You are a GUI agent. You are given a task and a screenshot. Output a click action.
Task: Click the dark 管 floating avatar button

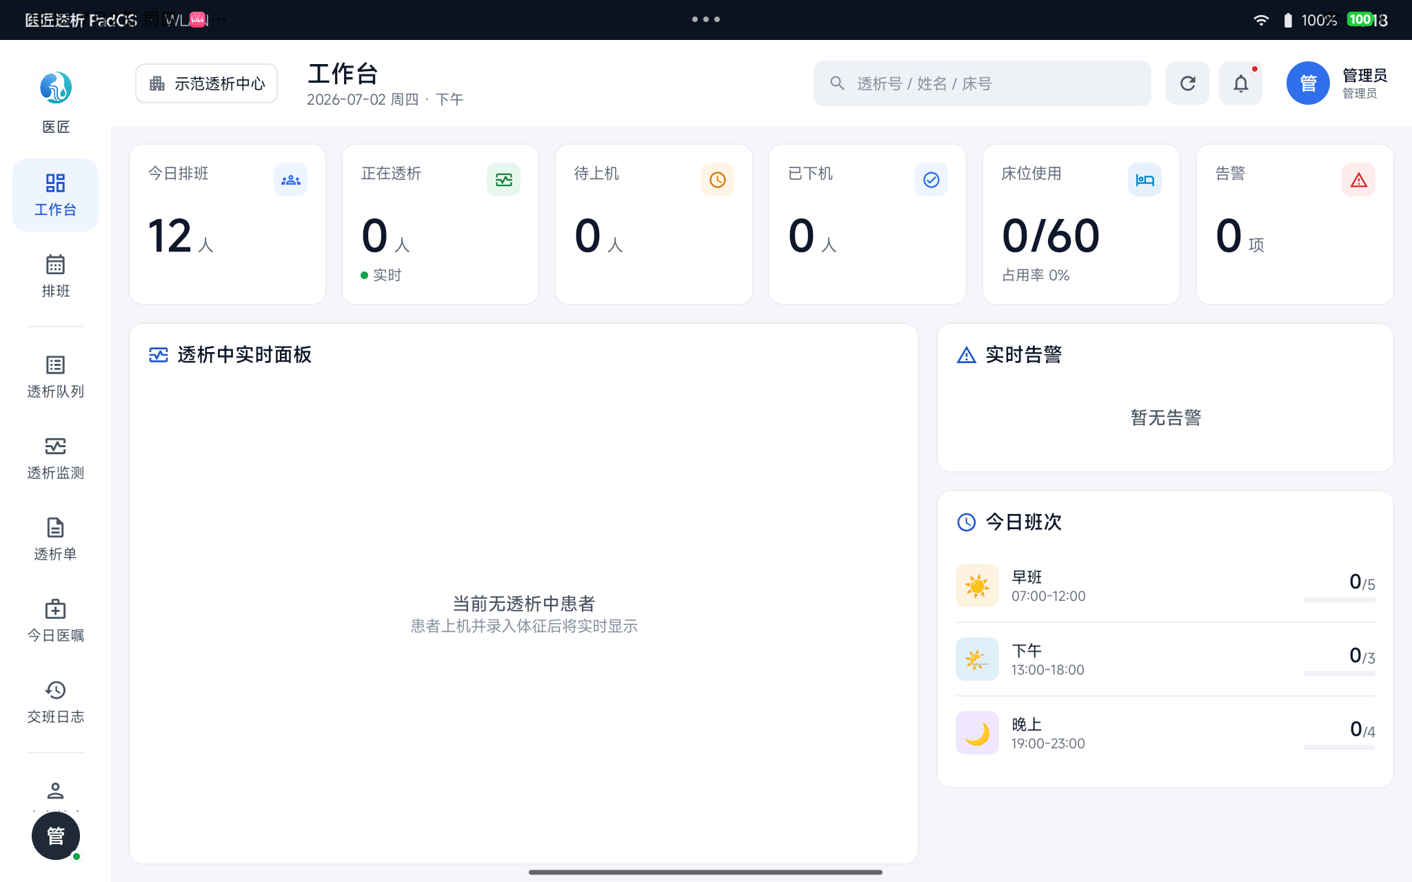pyautogui.click(x=56, y=836)
